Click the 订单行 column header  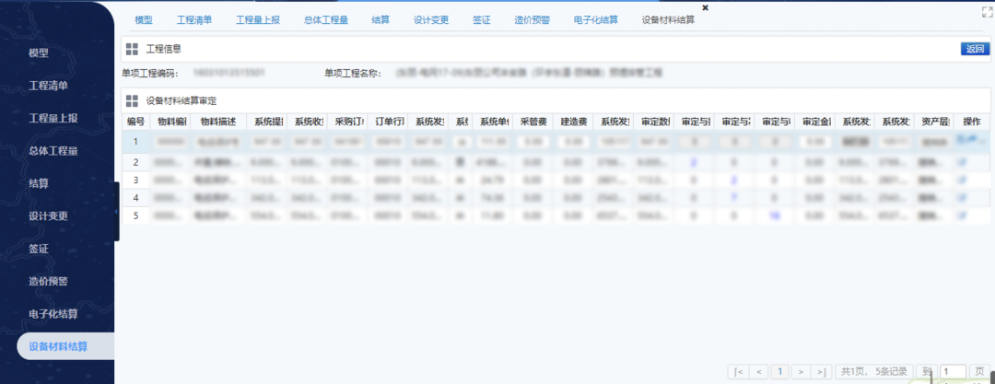[x=387, y=122]
